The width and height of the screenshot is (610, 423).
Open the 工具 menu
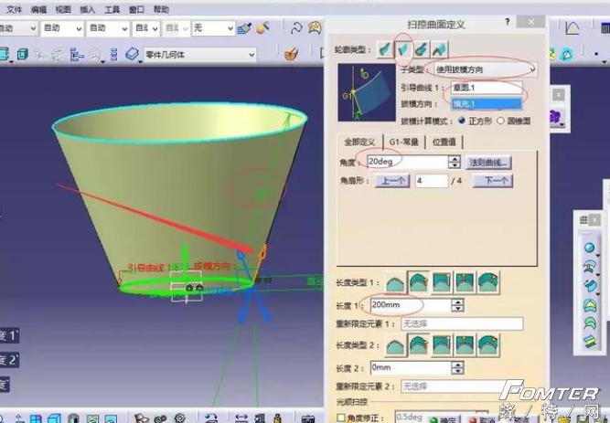coord(112,10)
